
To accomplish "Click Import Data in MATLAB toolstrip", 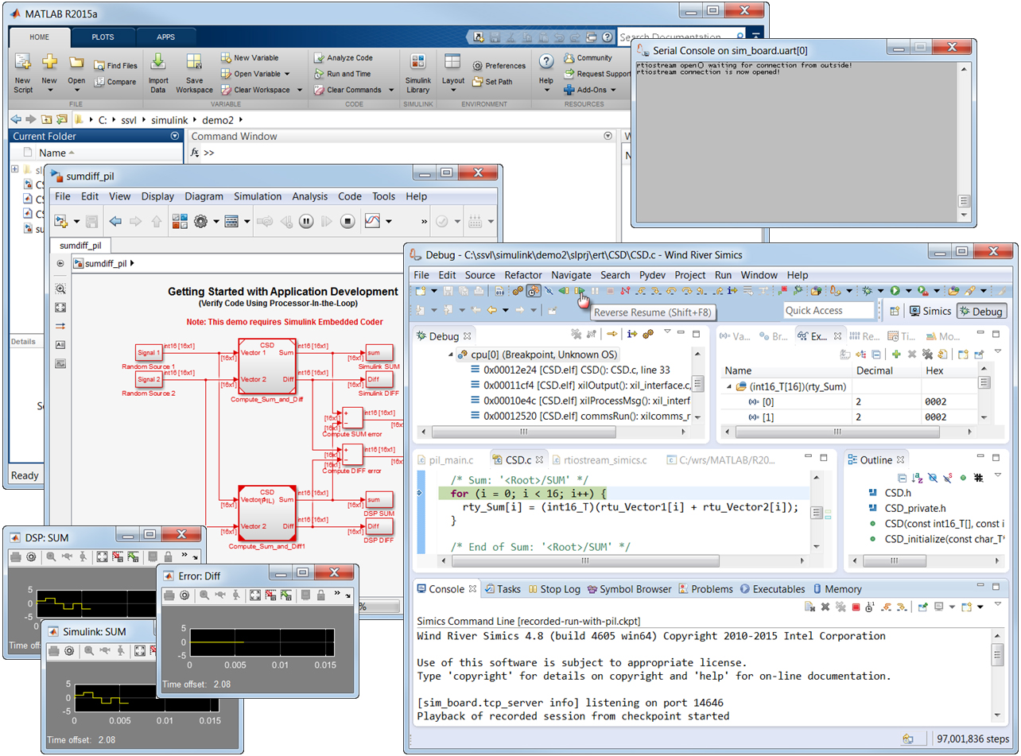I will 158,74.
